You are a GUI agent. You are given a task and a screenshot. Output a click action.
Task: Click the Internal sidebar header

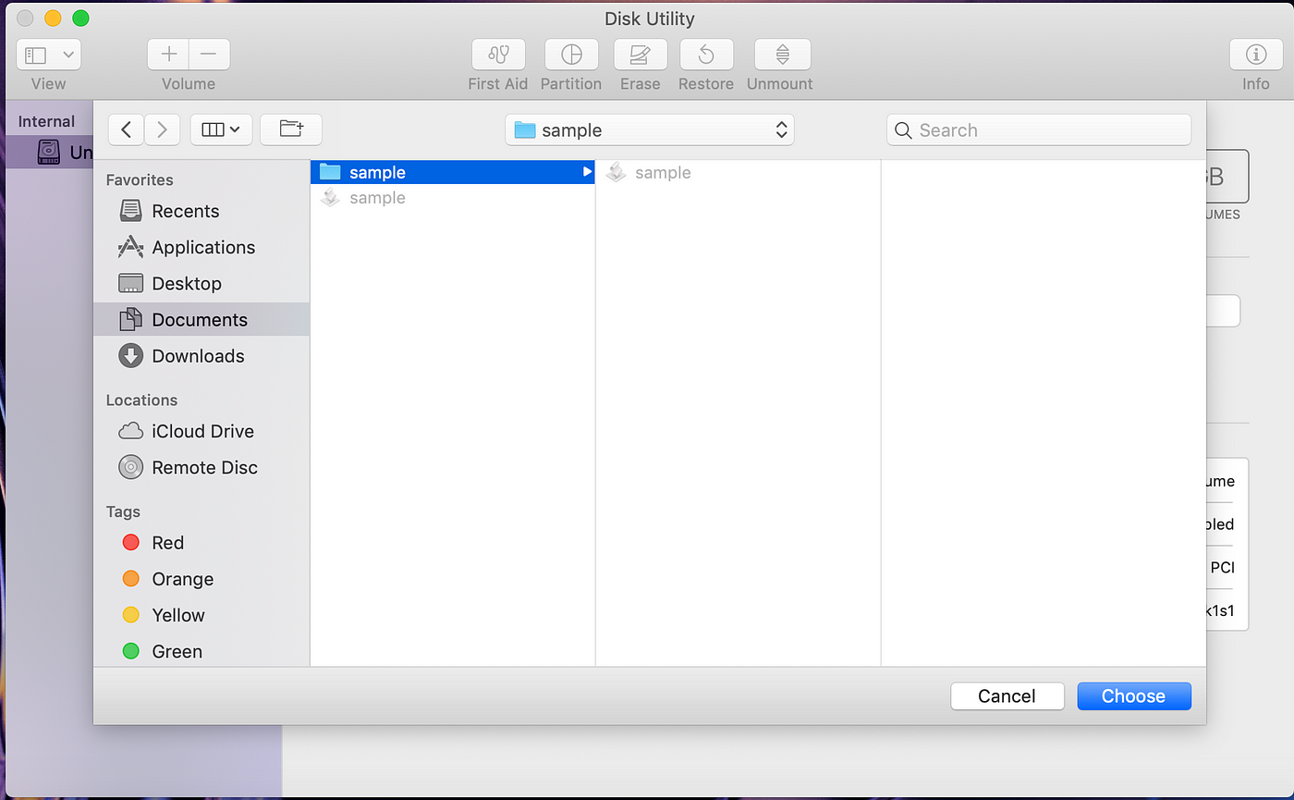pyautogui.click(x=46, y=121)
